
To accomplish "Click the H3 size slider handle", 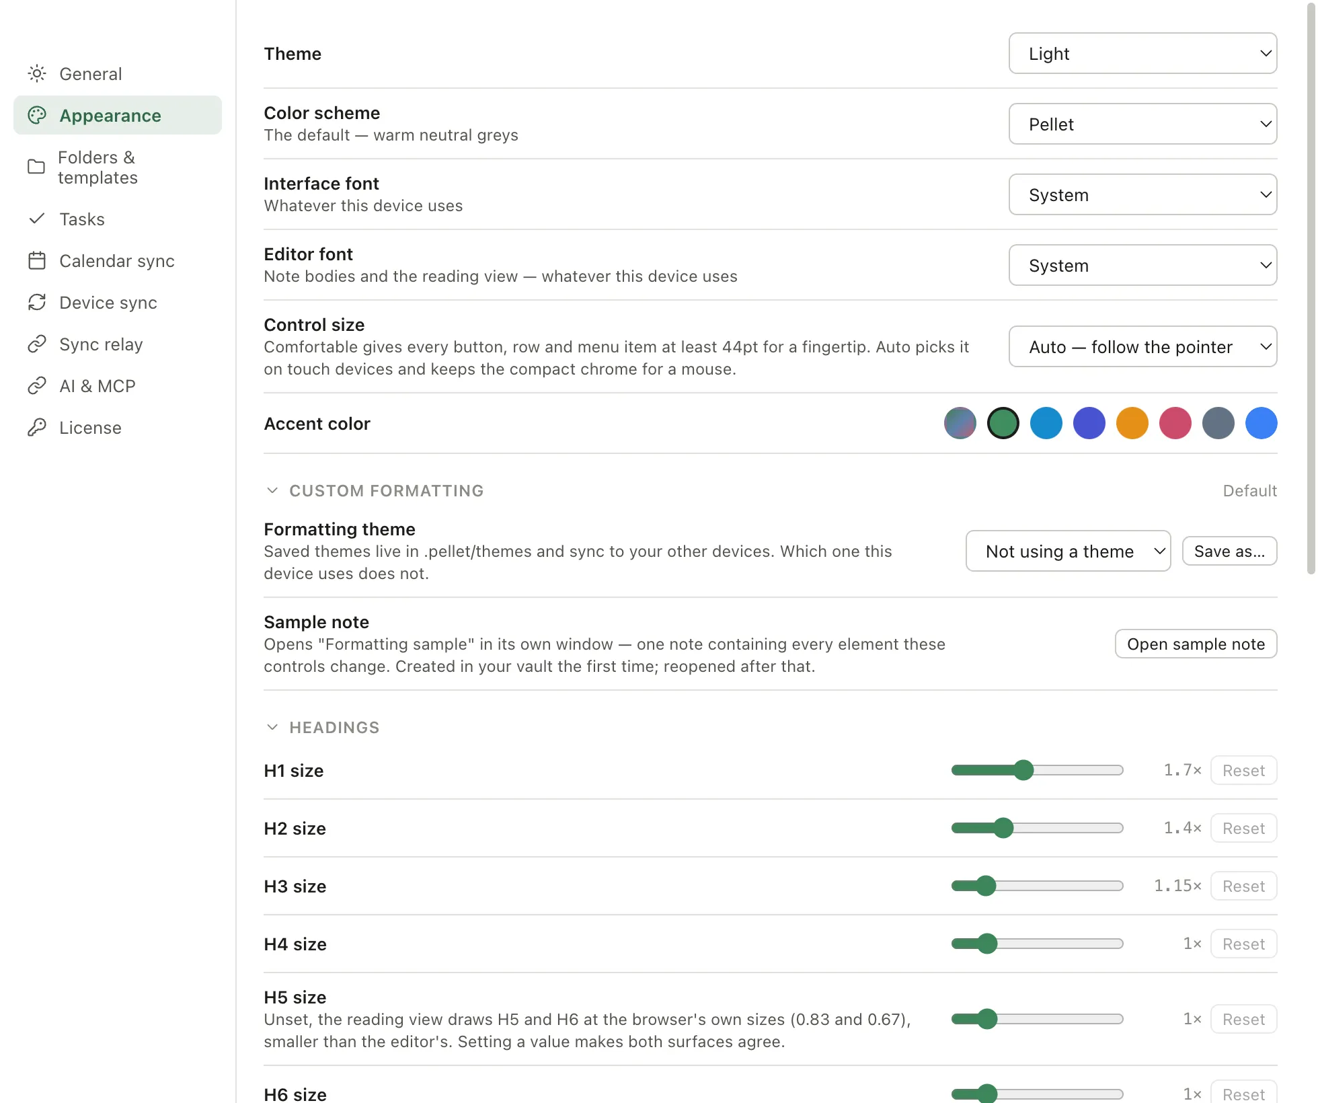I will [x=986, y=886].
